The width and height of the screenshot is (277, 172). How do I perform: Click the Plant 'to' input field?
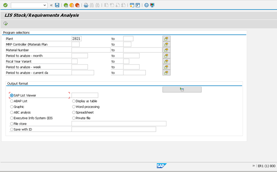click(x=128, y=38)
